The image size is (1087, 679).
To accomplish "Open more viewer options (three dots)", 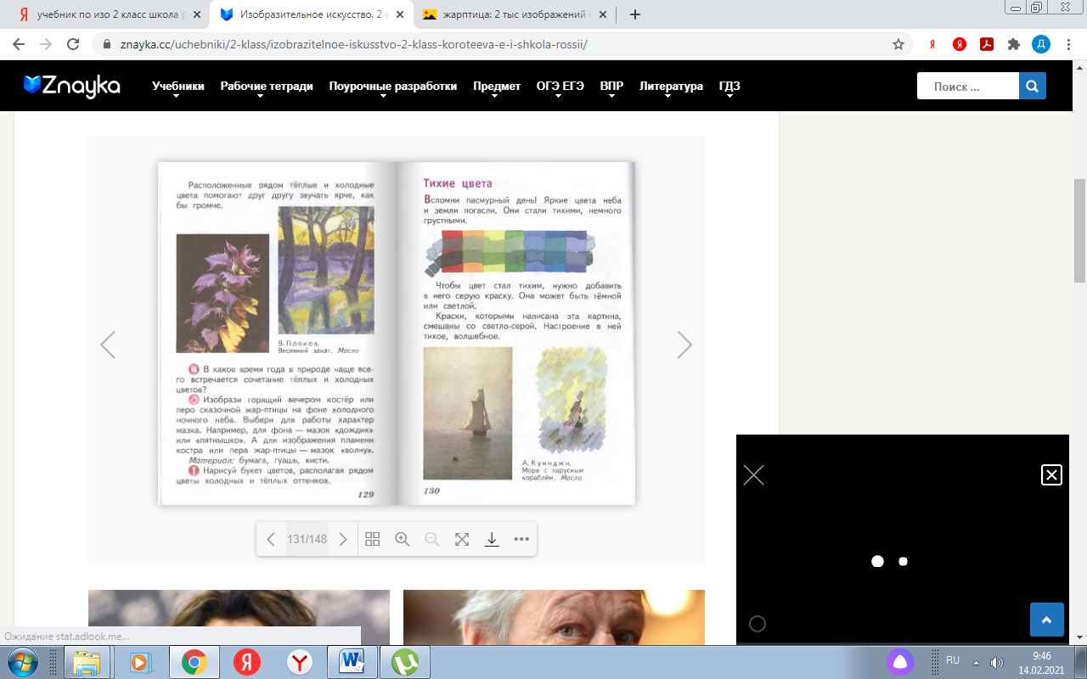I will coord(521,539).
